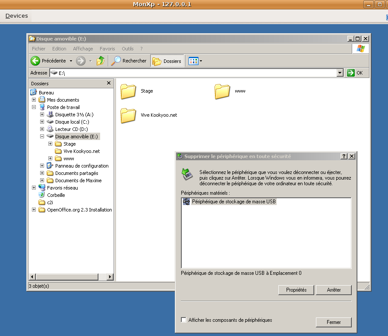Expand Panneau de configuration node
This screenshot has height=336, width=388.
[42, 166]
